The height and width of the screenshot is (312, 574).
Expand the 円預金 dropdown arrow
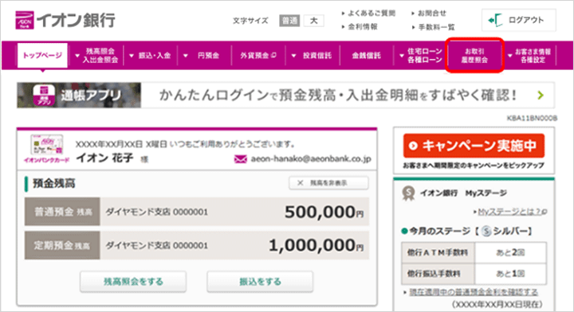click(186, 56)
